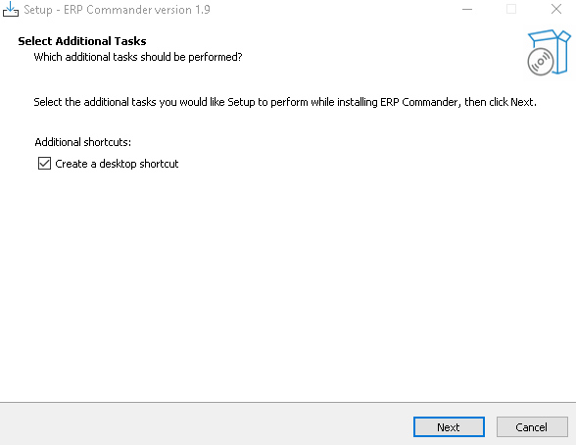Click the "Select Additional Tasks" heading
The height and width of the screenshot is (445, 576).
pos(82,41)
